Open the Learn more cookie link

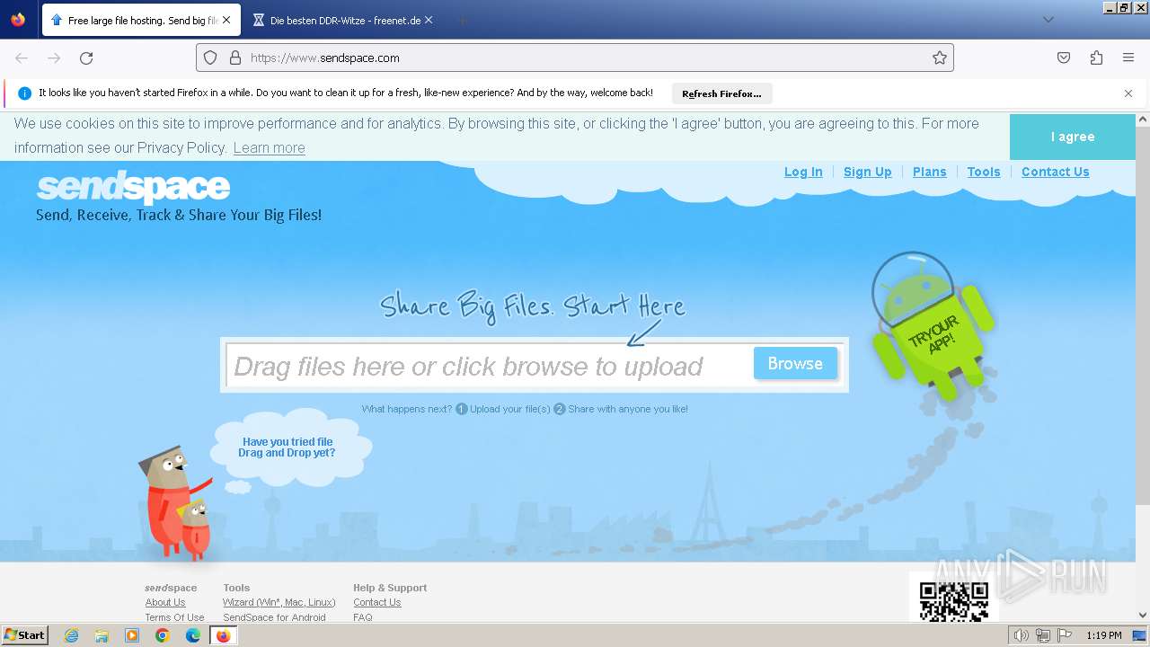270,148
